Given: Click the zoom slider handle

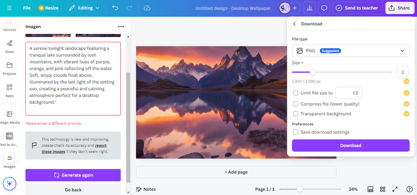Looking at the screenshot, I should point(299,189).
